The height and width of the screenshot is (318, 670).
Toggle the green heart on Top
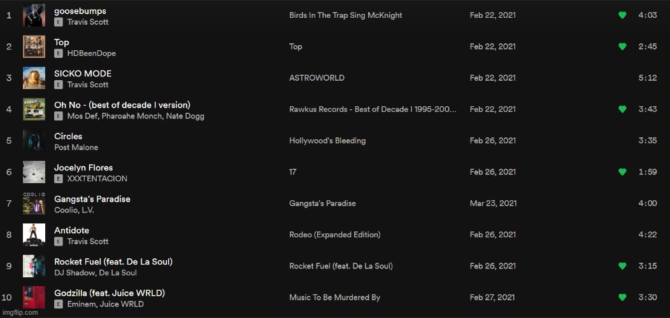[x=622, y=46]
